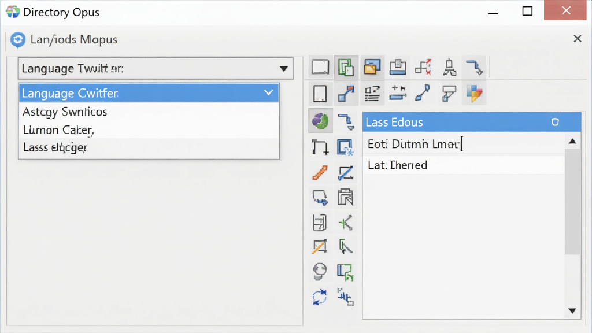Click the blue bent arrow icon beside the globe
Viewport: 592px width, 333px height.
point(346,121)
